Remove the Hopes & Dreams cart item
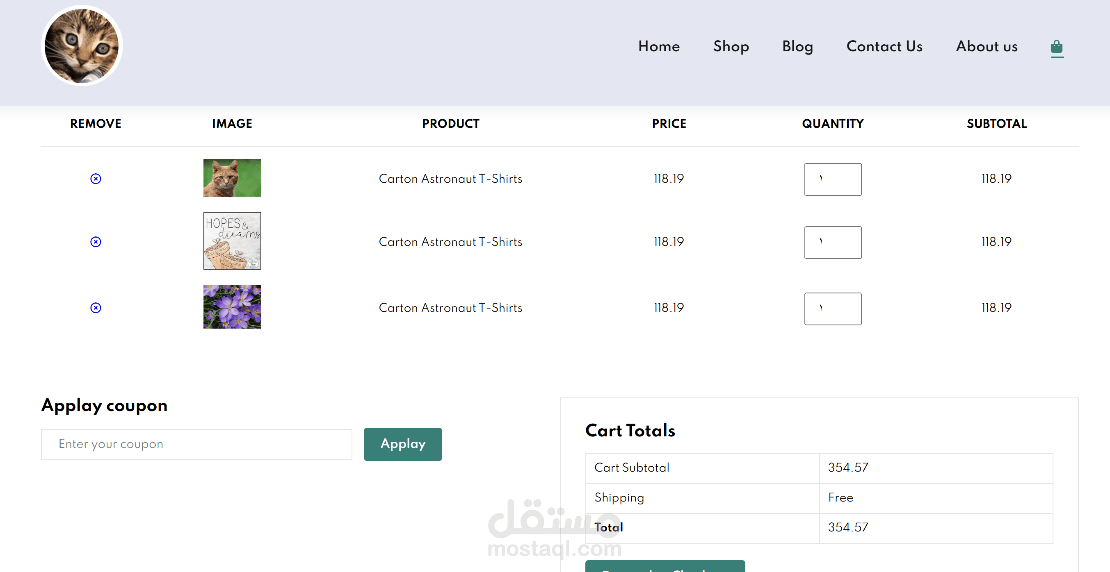The width and height of the screenshot is (1110, 572). point(96,242)
